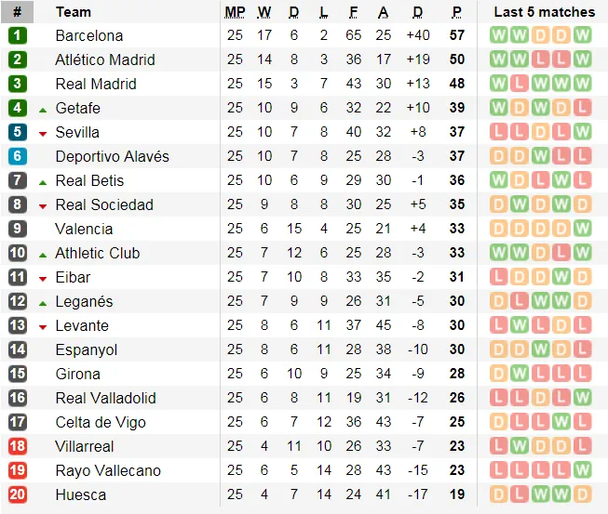
Task: Click the red L result in Getafe's last matches
Action: 583,108
